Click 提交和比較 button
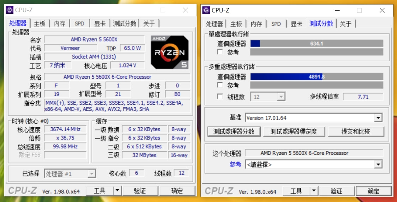The image size is (397, 202). tap(356, 131)
